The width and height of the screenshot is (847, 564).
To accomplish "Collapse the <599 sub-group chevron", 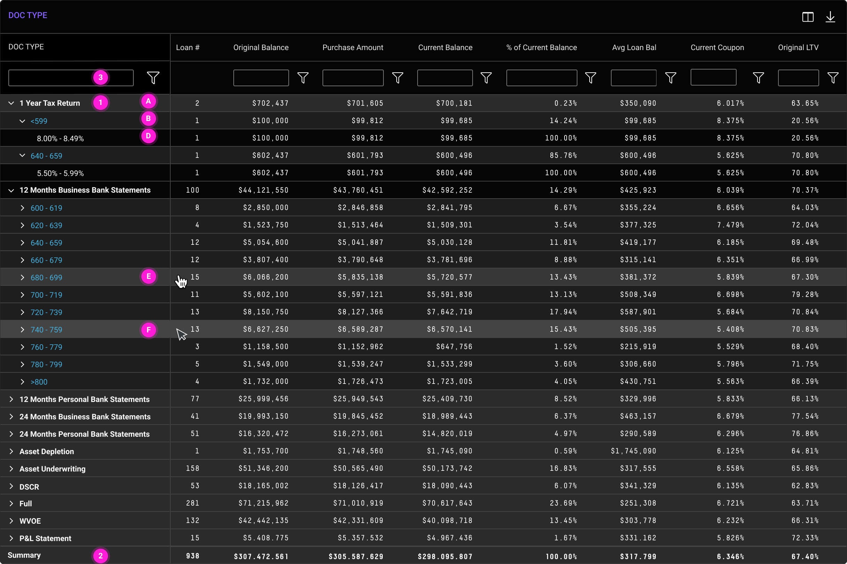I will pos(22,121).
